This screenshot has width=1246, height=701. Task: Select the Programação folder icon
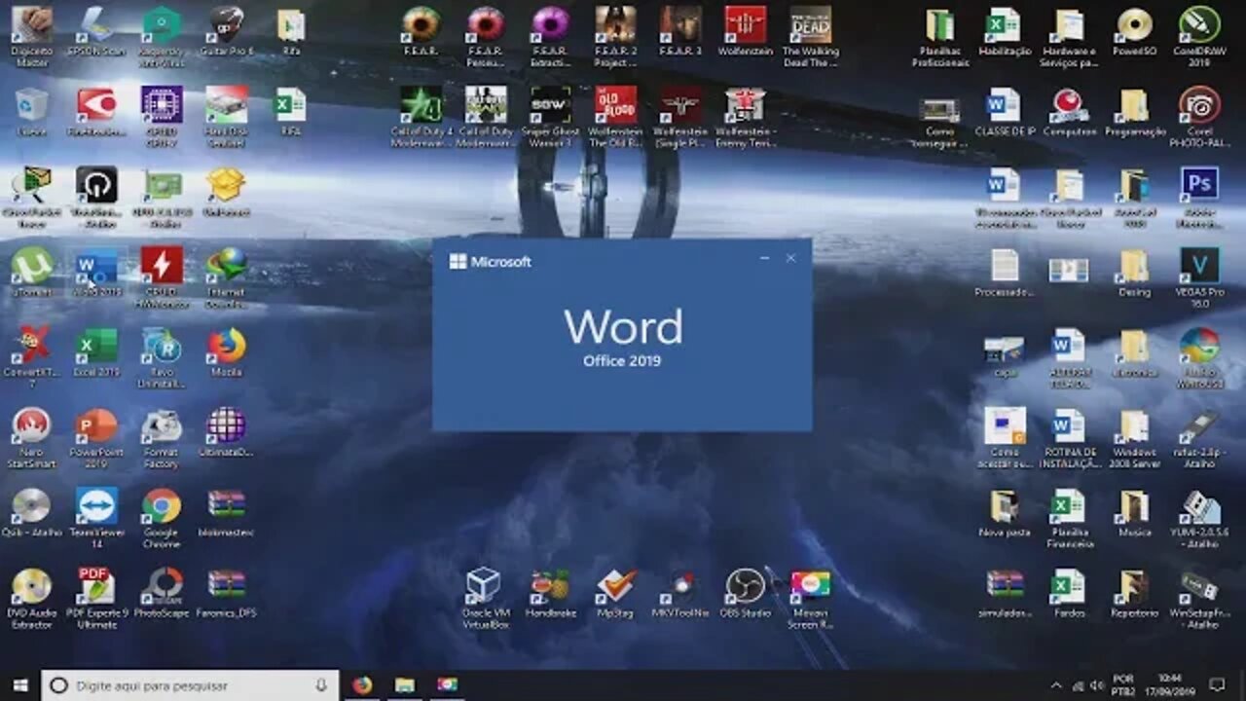1134,112
